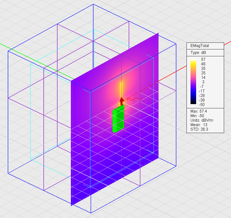This screenshot has width=231, height=218.
Task: Click the -7 scale value
Action: click(202, 87)
